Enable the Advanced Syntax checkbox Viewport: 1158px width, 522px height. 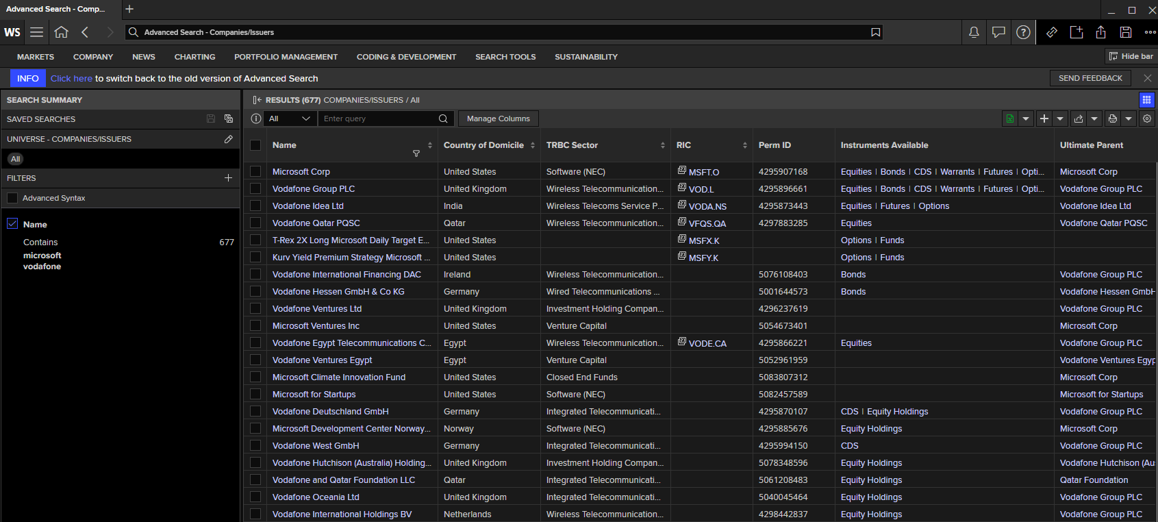point(12,198)
